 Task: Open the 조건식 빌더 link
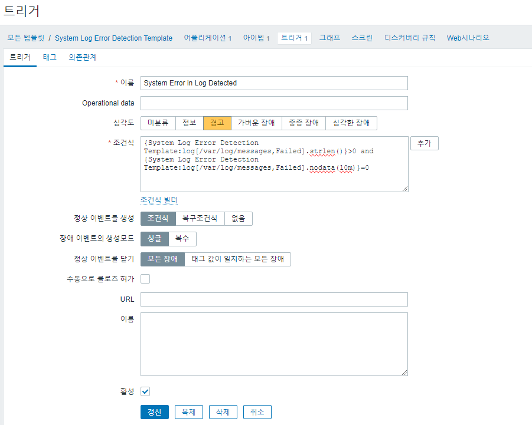coord(159,200)
